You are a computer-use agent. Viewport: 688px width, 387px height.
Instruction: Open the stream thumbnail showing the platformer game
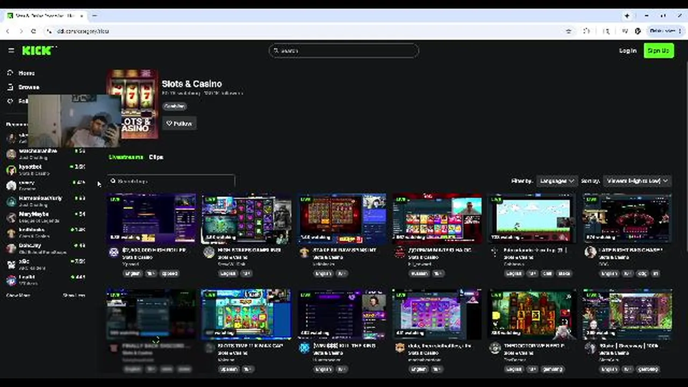(532, 219)
